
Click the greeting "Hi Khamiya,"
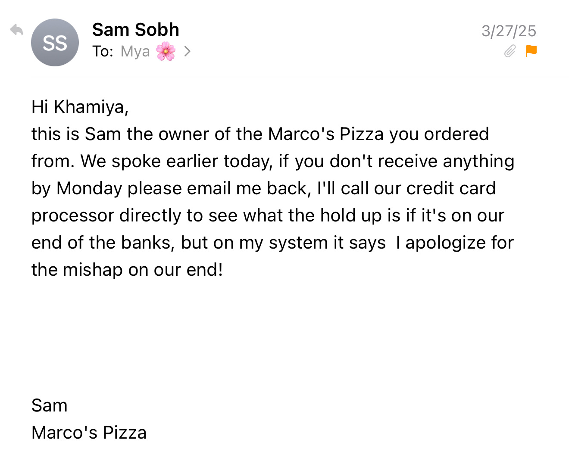(80, 107)
